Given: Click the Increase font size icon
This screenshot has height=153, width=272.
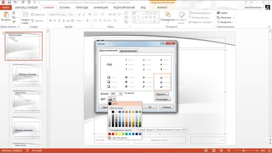Looking at the screenshot, I should tap(79, 14).
